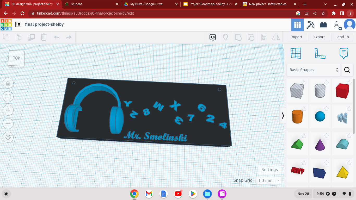The width and height of the screenshot is (356, 200).
Task: Delete selected object with trash icon
Action: click(x=44, y=37)
